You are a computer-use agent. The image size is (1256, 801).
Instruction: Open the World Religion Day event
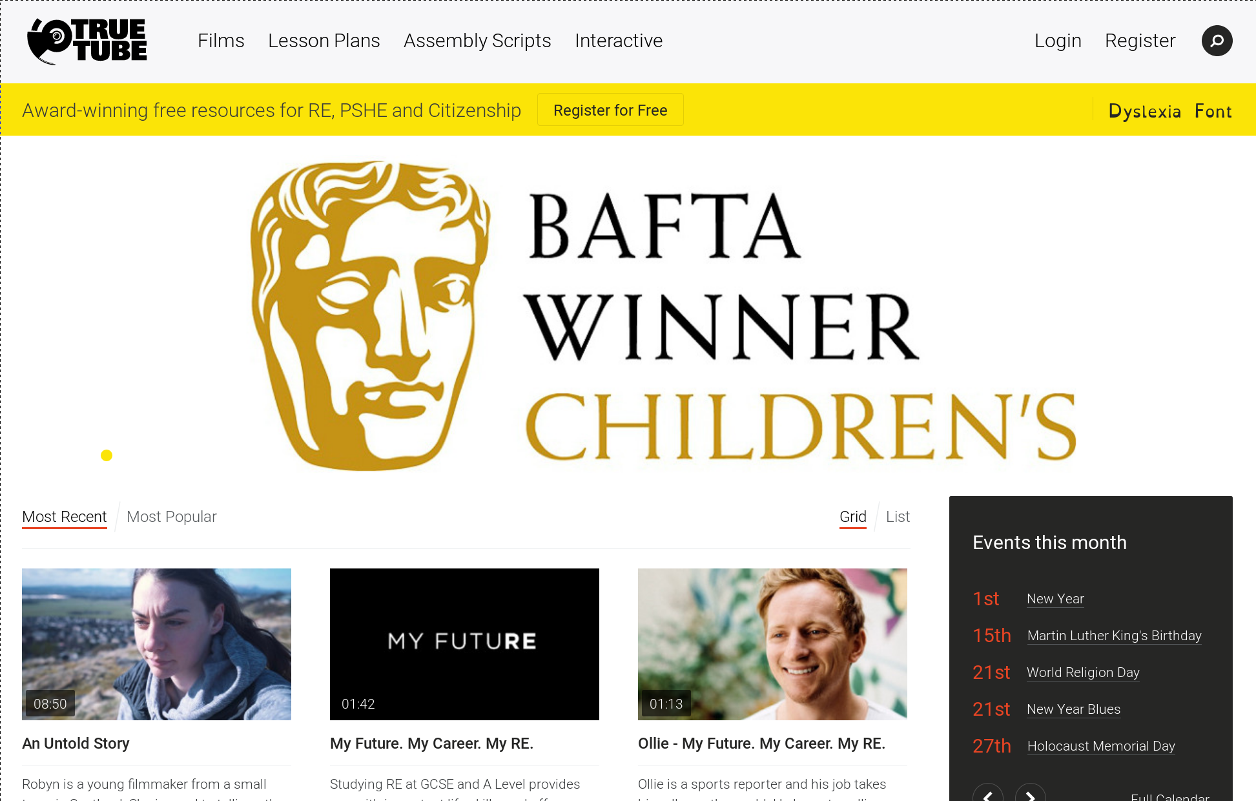(x=1083, y=673)
